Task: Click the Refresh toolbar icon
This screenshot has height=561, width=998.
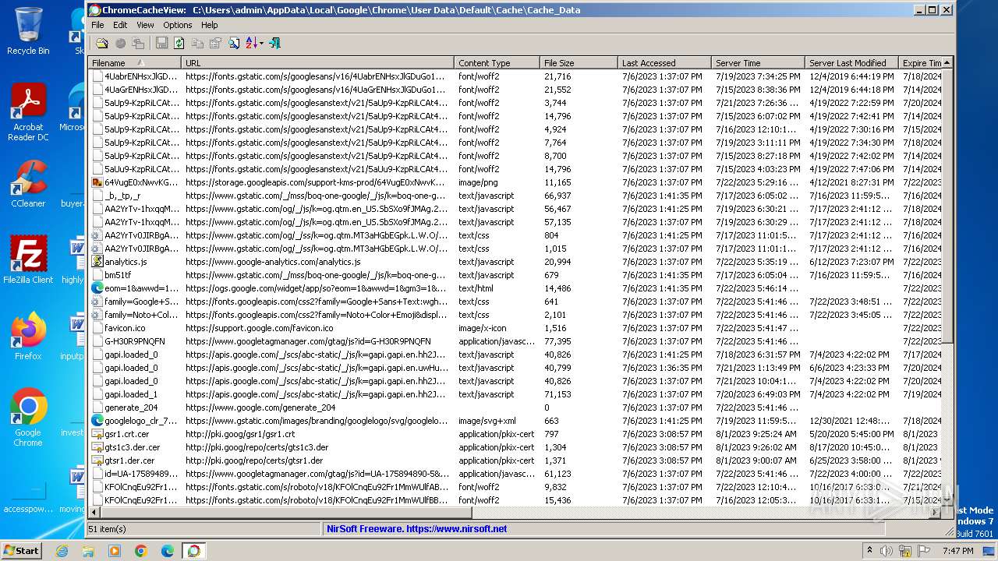Action: tap(179, 43)
